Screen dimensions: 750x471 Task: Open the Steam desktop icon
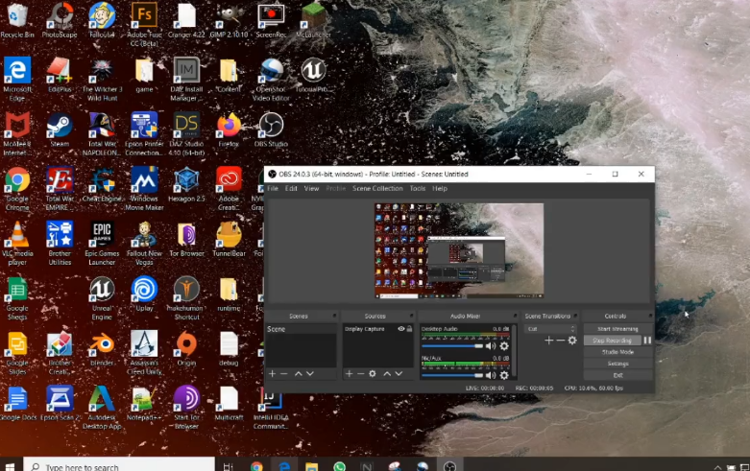[x=60, y=130]
